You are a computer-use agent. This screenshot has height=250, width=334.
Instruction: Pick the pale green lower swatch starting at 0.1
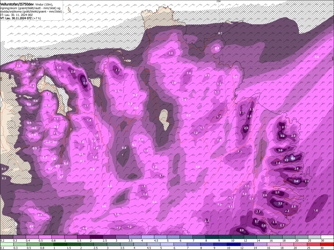(x=7, y=245)
